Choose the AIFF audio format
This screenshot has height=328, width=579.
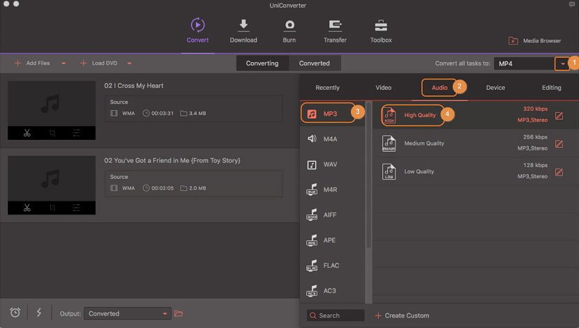(x=332, y=215)
